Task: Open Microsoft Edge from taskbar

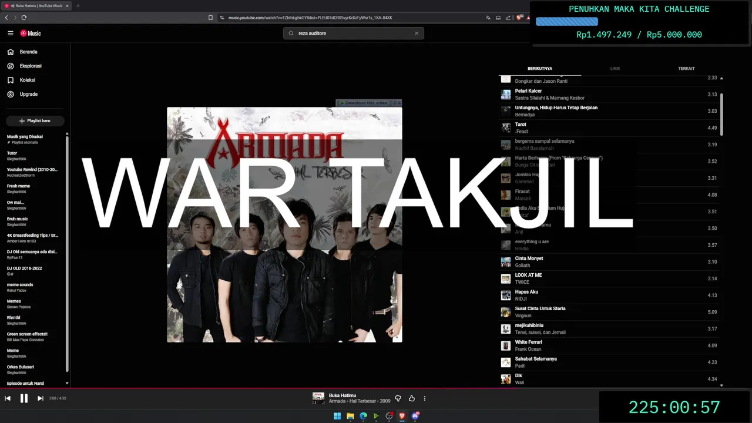Action: 363,416
